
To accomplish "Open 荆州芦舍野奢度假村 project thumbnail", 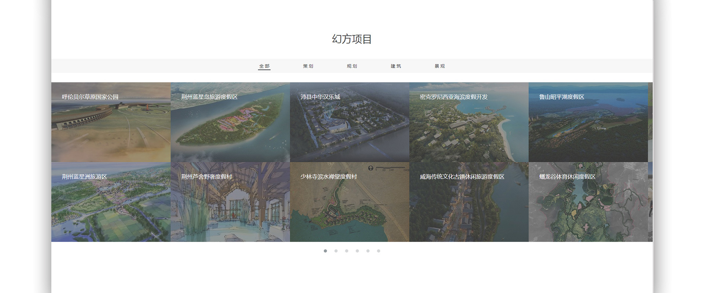I will [230, 202].
